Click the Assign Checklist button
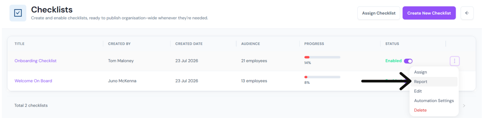Viewport: 485px width, 118px height. (x=379, y=13)
